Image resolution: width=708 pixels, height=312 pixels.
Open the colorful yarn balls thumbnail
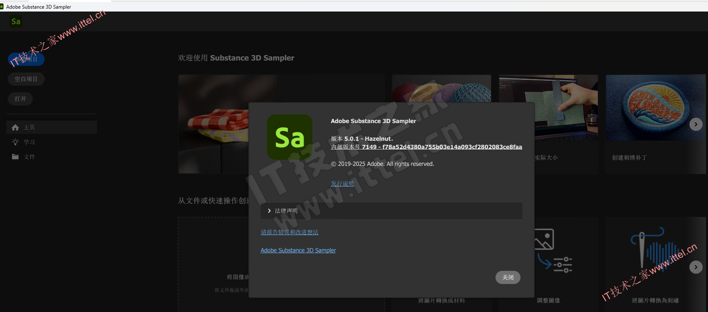click(441, 88)
